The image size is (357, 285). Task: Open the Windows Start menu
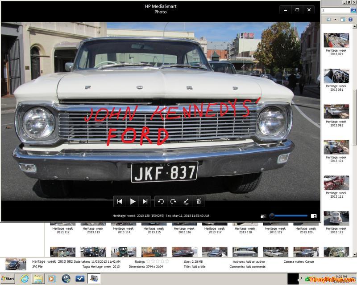pyautogui.click(x=8, y=278)
